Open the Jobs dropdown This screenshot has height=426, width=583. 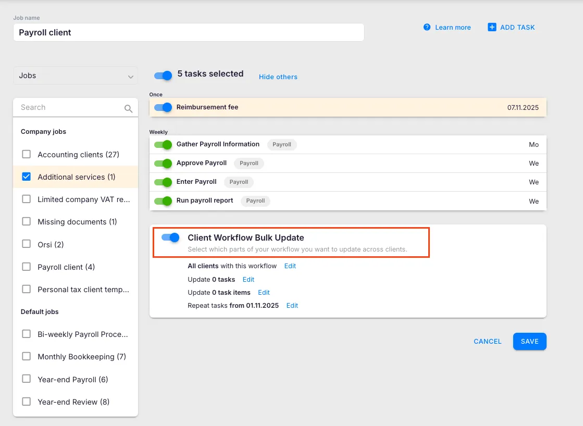(x=76, y=76)
